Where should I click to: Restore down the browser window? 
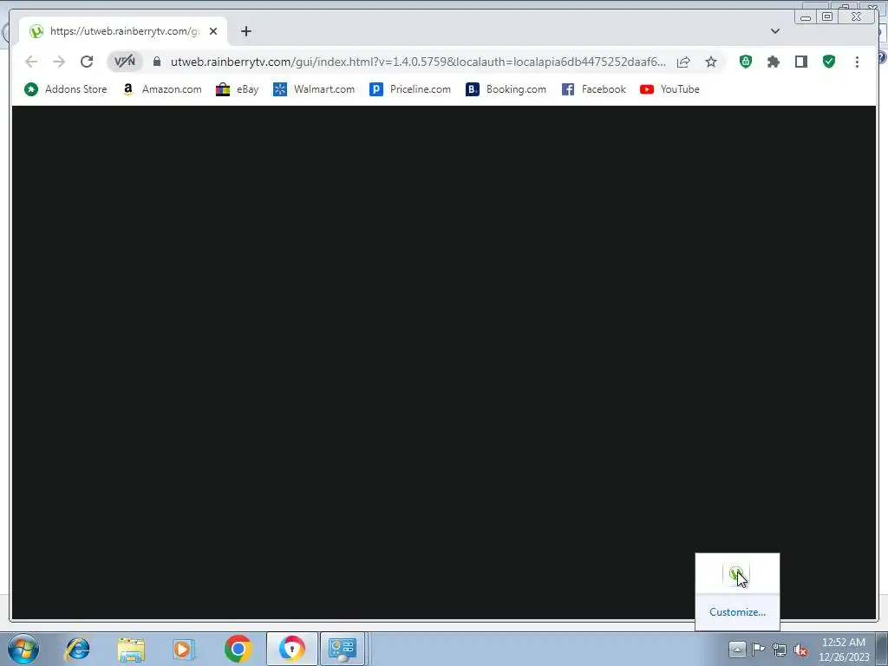[x=826, y=17]
